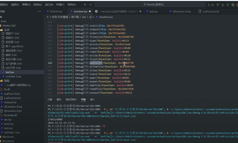Open the 终端(T) menu

click(x=60, y=5)
